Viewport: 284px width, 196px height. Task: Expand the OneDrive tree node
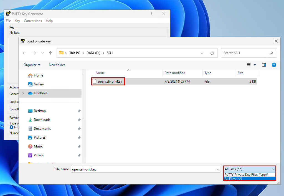(x=23, y=93)
